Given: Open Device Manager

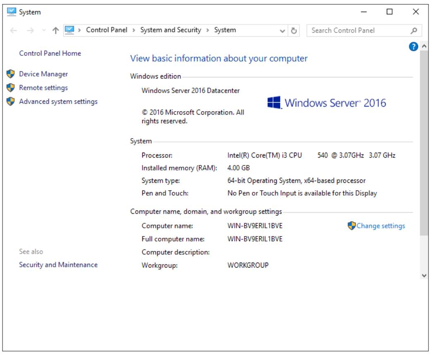Looking at the screenshot, I should click(x=43, y=74).
